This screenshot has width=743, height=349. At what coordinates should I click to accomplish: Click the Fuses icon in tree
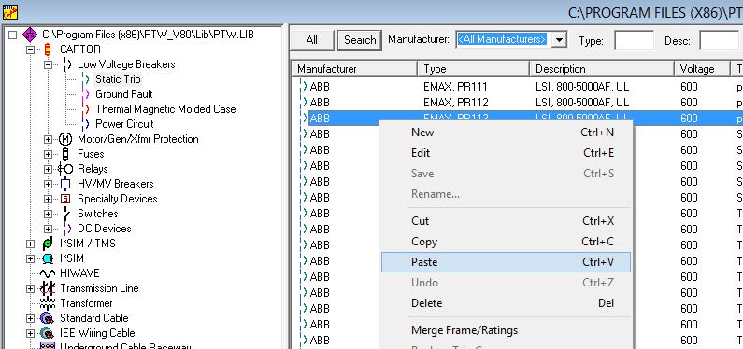[65, 154]
